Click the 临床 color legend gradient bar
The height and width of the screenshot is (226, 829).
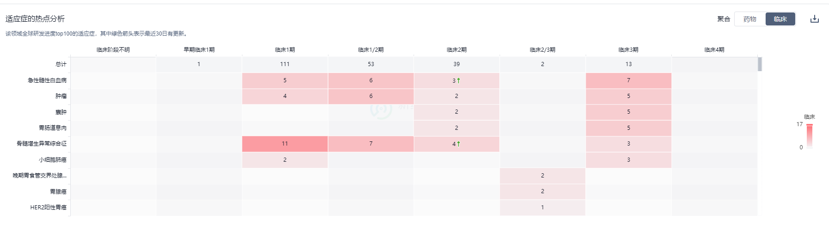click(810, 136)
